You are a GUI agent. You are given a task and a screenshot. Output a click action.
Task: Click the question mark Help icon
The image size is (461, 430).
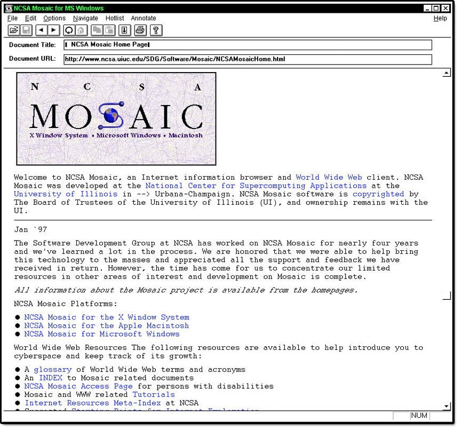pyautogui.click(x=156, y=30)
